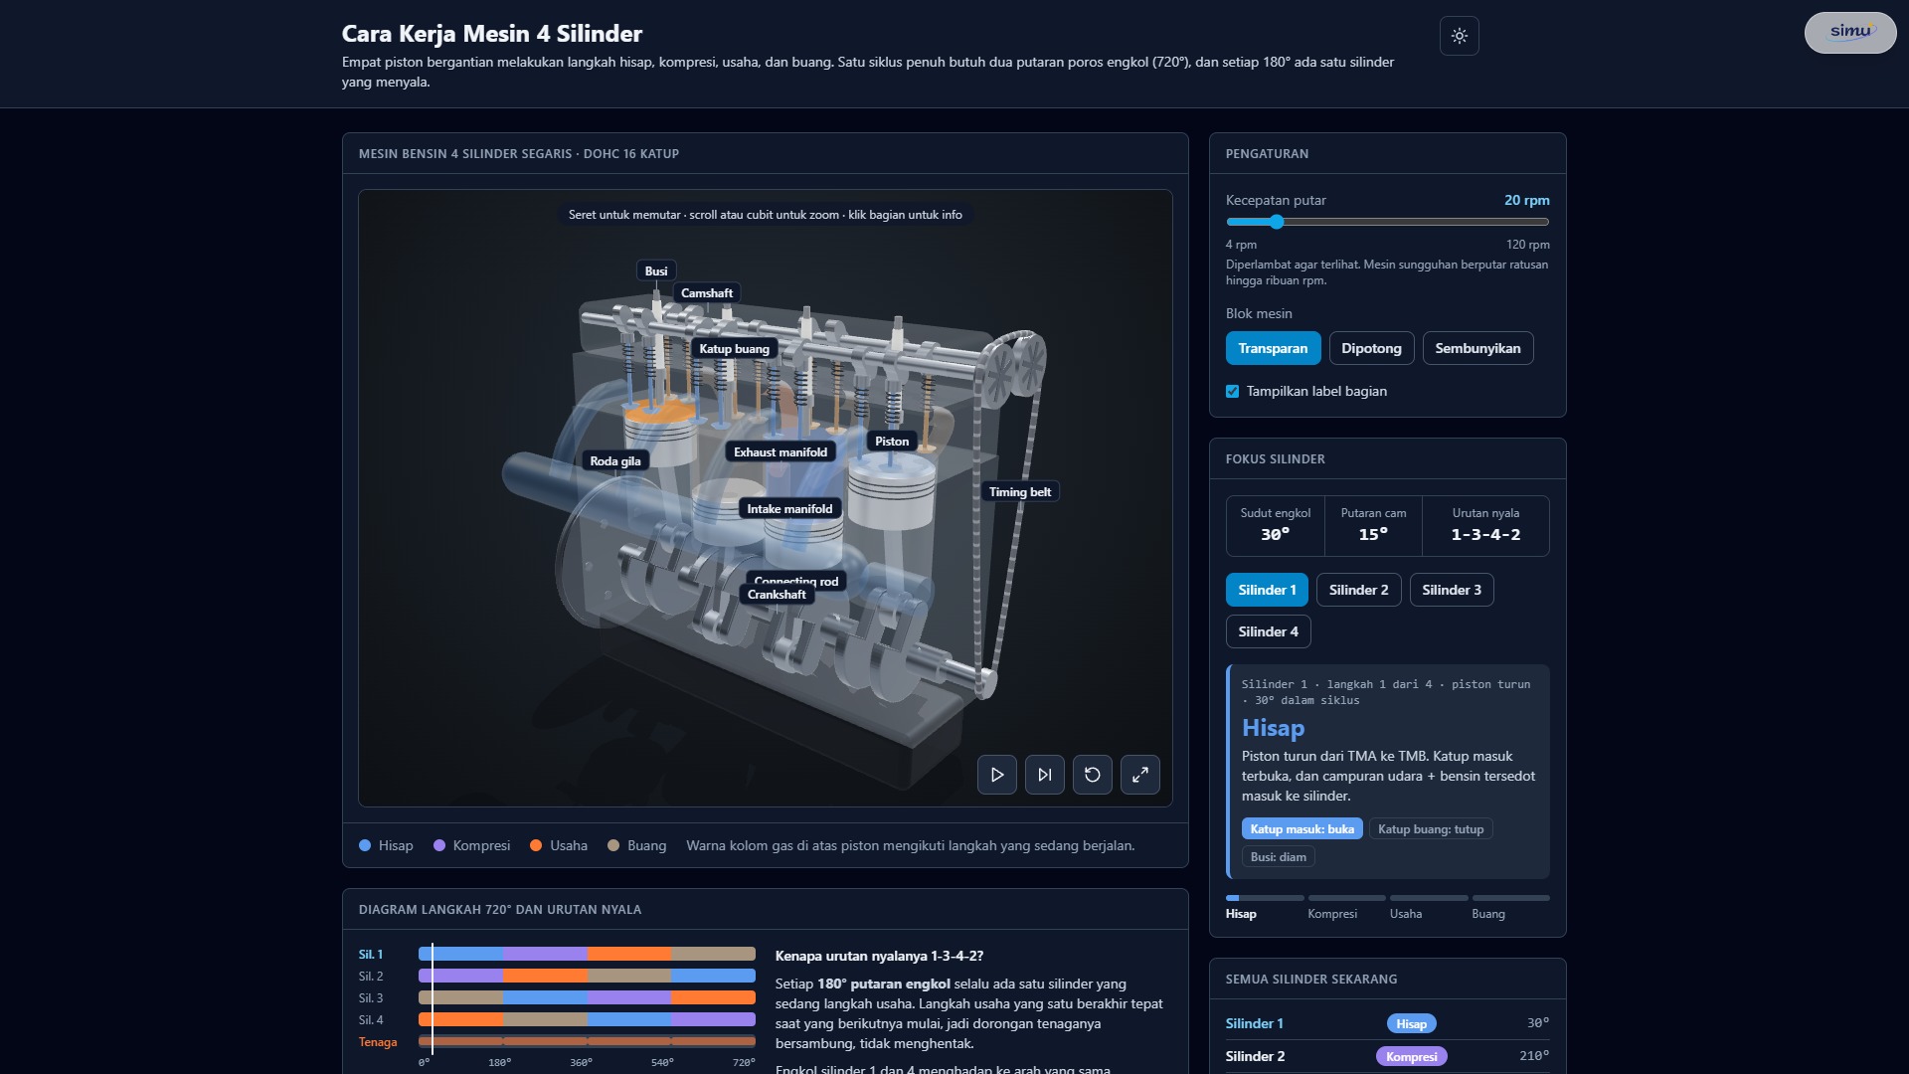Click the Crankshaft part label
Screen dimensions: 1909x1074
pos(777,594)
